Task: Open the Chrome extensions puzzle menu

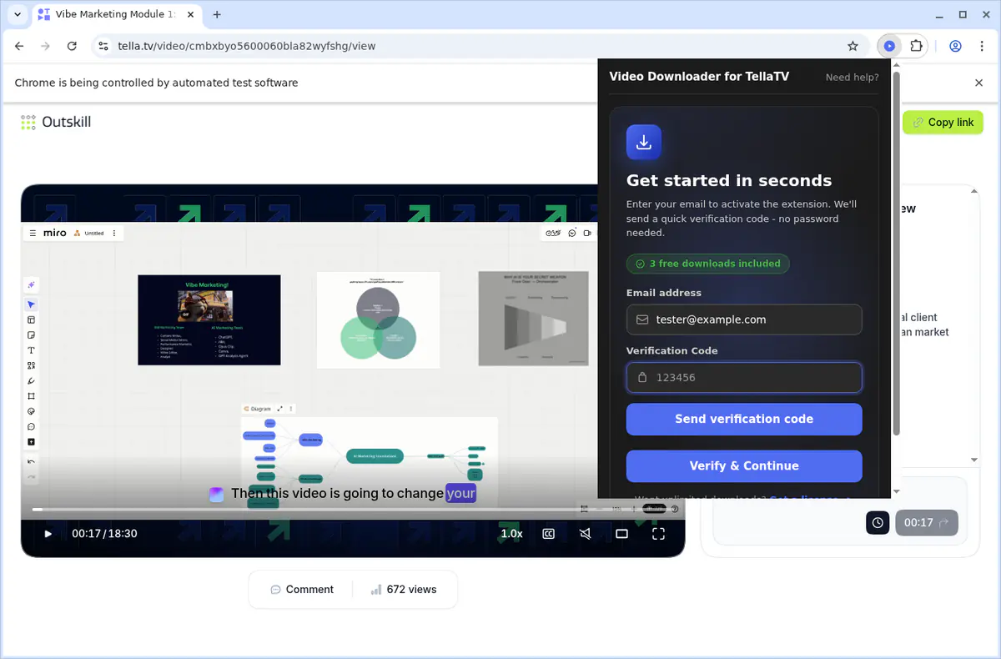Action: 916,46
